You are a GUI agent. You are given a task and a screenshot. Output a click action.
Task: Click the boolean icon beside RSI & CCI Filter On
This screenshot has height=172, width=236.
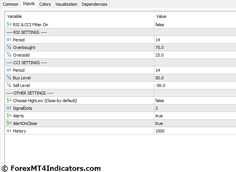click(x=9, y=25)
